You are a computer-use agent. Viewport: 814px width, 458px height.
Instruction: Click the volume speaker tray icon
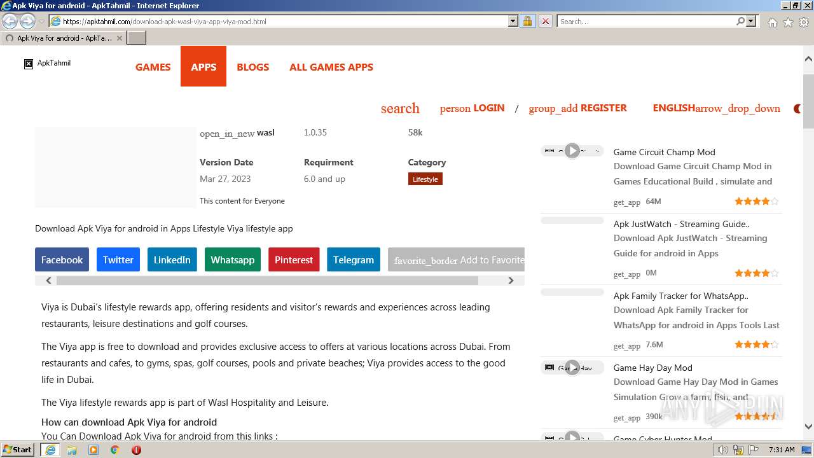point(722,450)
